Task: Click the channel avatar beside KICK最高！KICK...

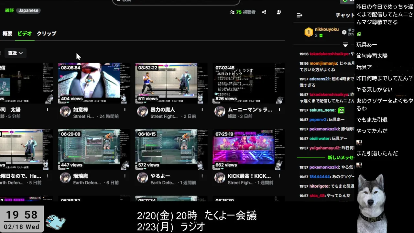Action: [220, 178]
